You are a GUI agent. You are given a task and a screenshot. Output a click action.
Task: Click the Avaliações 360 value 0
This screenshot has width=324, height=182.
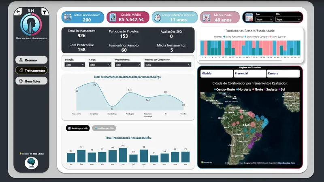click(x=171, y=36)
